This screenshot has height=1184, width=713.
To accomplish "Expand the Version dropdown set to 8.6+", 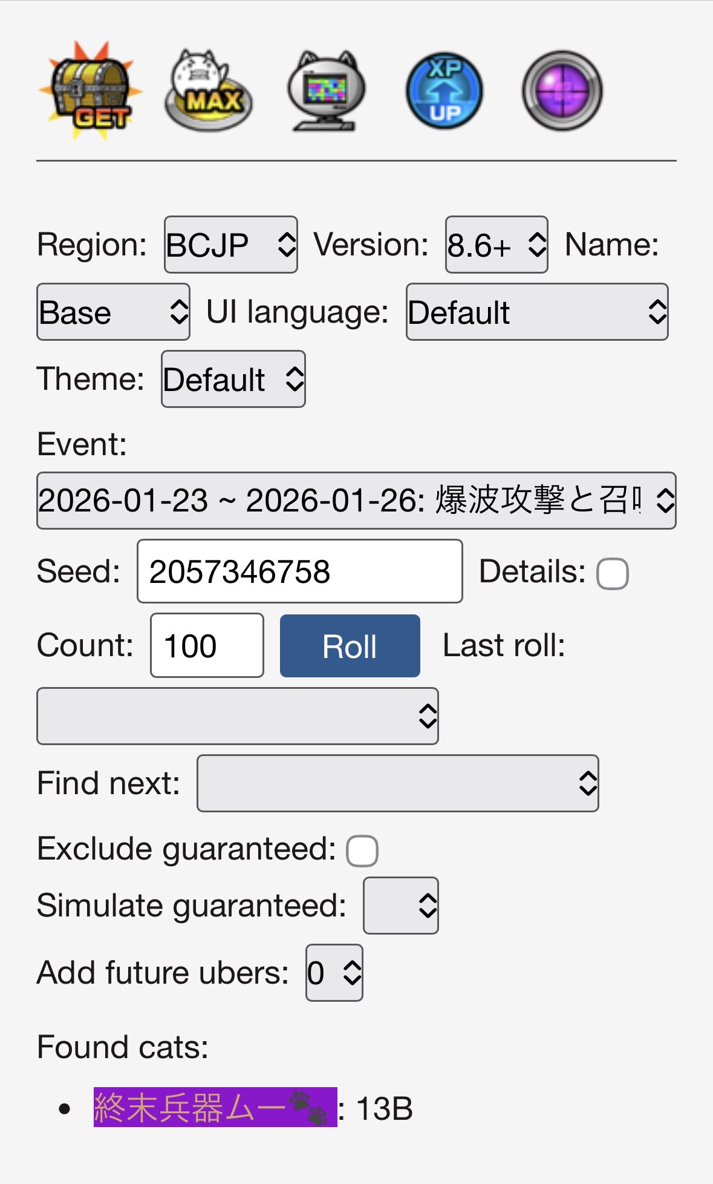I will [x=496, y=245].
